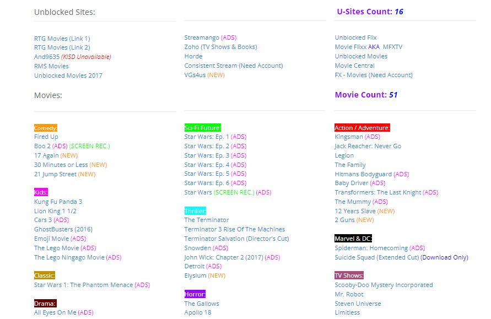Open the Streamango site link
491x319 pixels.
coord(202,37)
